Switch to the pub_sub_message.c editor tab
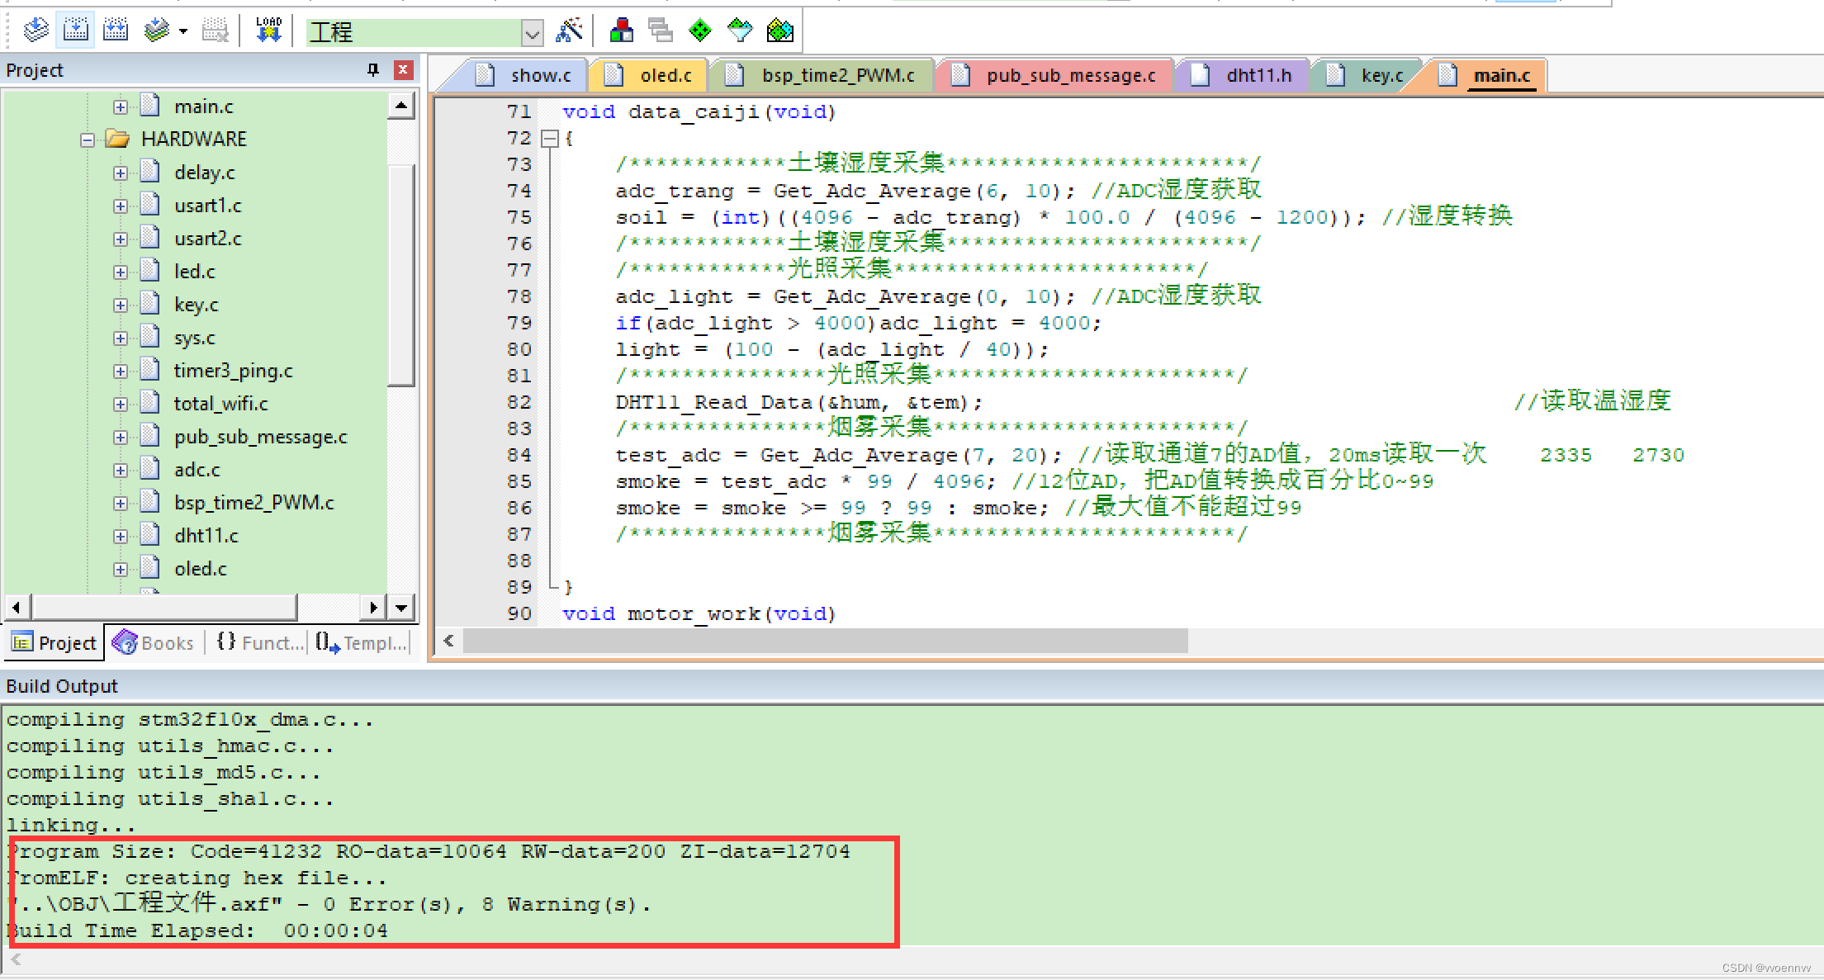Screen dimensions: 1824x980 [1069, 76]
